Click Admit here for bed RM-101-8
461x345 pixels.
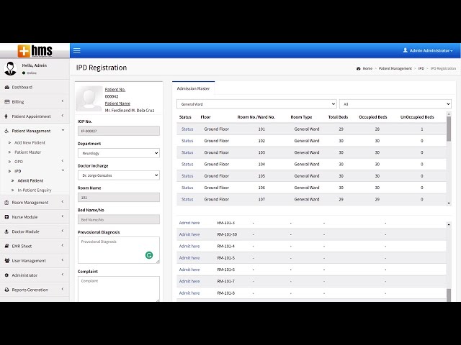click(x=189, y=293)
